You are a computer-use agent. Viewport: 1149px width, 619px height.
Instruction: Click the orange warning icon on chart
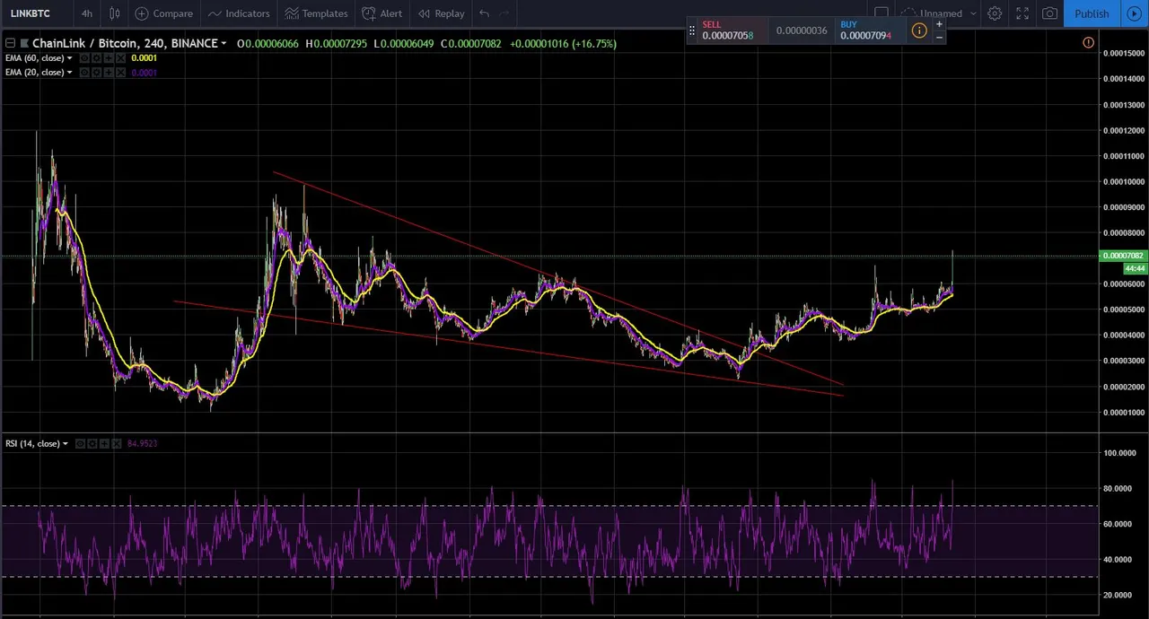coord(1088,43)
